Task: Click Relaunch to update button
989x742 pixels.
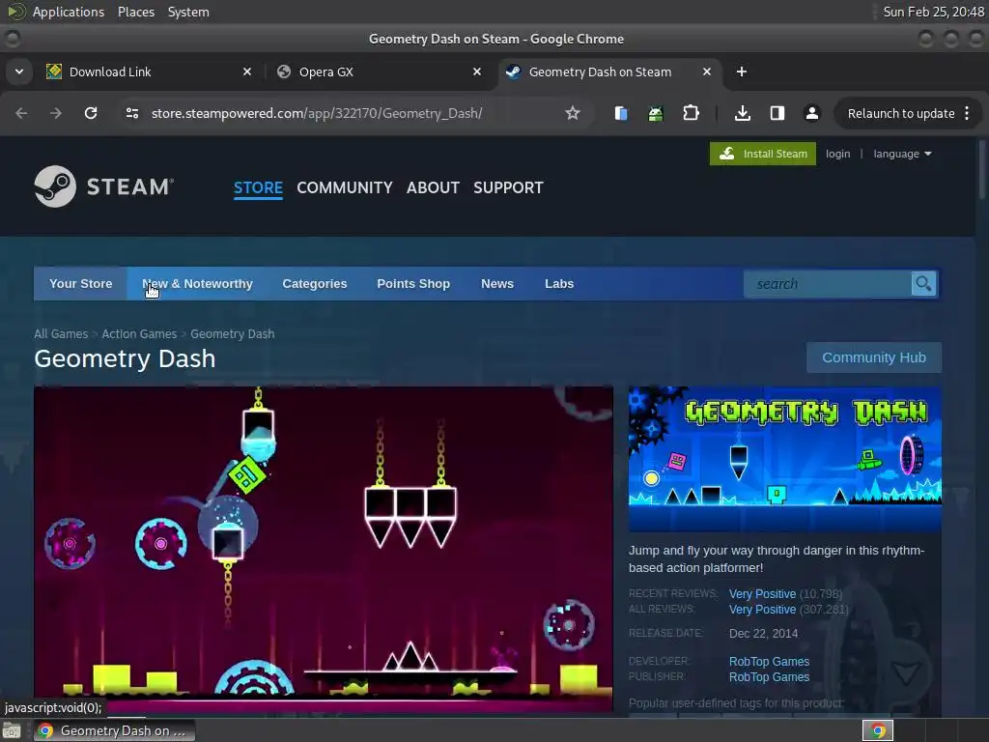Action: coord(901,114)
